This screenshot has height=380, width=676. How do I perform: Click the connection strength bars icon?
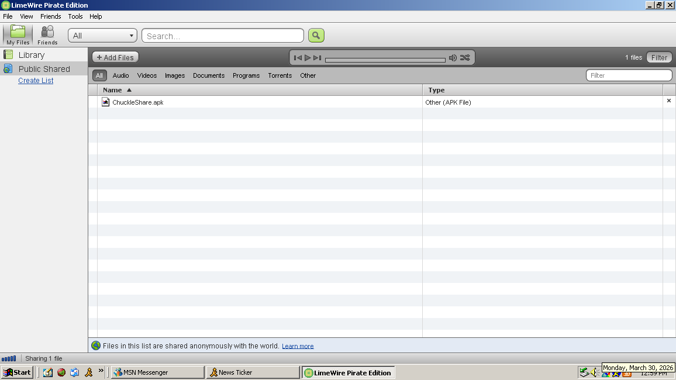9,358
